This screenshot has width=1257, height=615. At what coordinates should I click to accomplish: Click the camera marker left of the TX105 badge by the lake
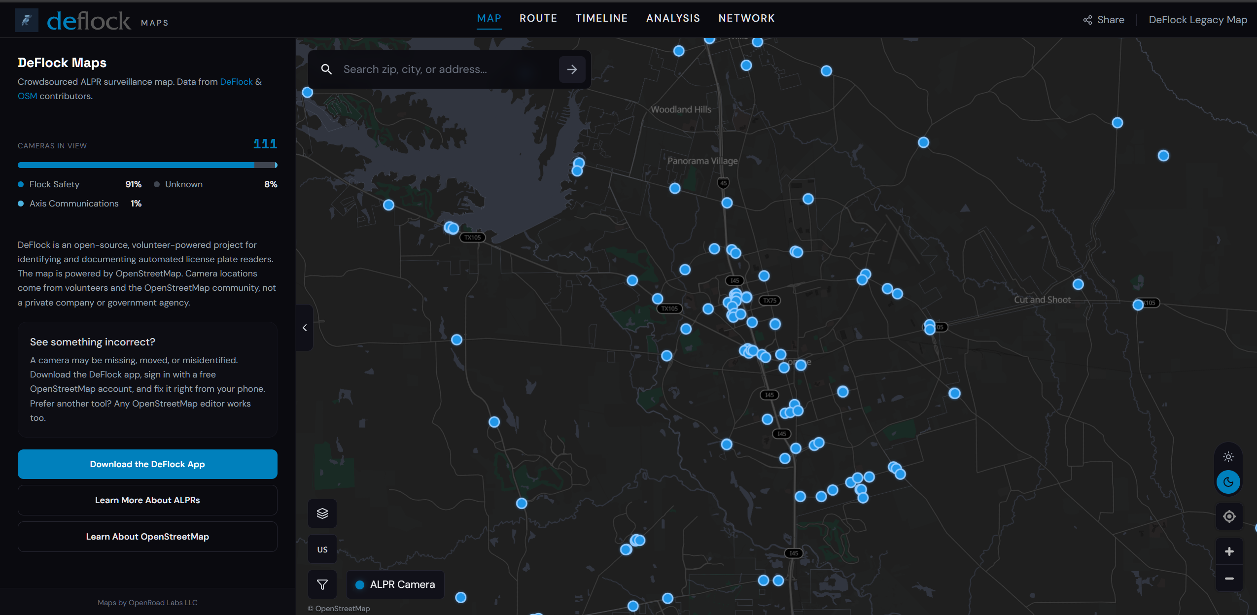[x=453, y=228]
